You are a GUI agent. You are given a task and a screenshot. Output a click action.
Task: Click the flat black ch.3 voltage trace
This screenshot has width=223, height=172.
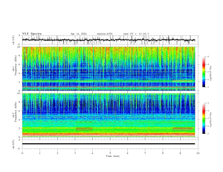(108, 144)
